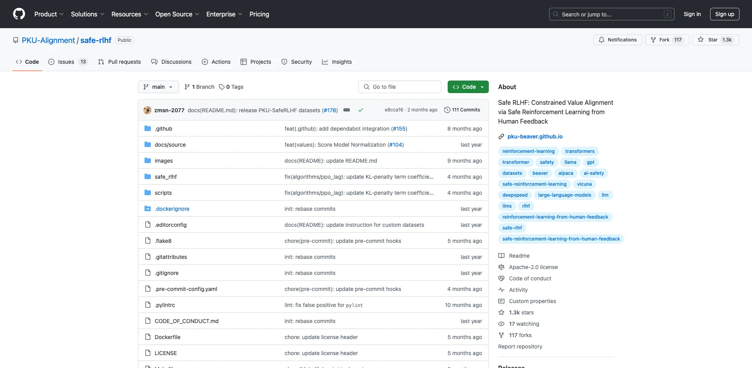This screenshot has height=368, width=752.
Task: Open the main branch selector
Action: click(x=158, y=87)
